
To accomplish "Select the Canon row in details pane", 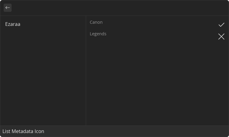I will [x=153, y=23].
